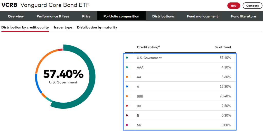Screen dimensions: 263x131
Task: Click the BBB orange legend dot
Action: (x=127, y=96)
